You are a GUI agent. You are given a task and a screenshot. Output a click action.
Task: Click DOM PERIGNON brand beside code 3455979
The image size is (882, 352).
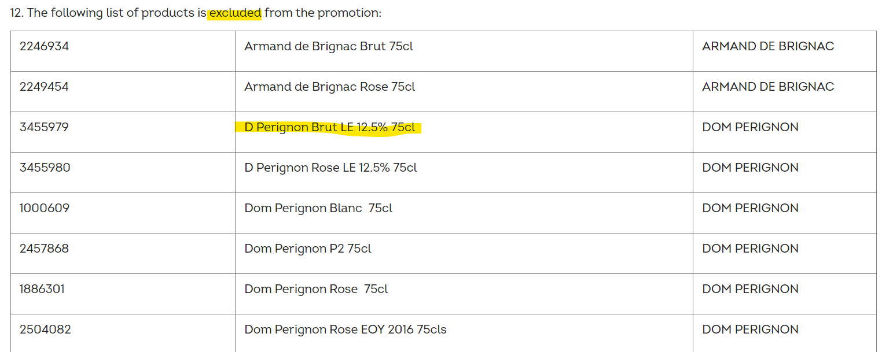pos(750,127)
